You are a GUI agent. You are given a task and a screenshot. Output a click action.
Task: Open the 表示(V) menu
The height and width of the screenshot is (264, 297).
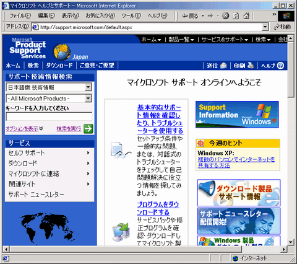(71, 15)
